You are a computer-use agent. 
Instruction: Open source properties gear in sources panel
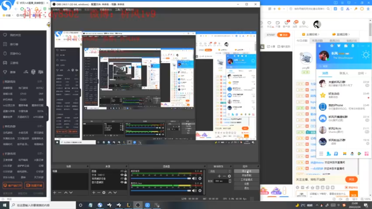click(x=104, y=193)
